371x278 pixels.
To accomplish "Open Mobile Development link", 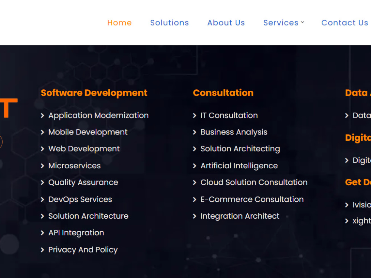I will tap(88, 132).
